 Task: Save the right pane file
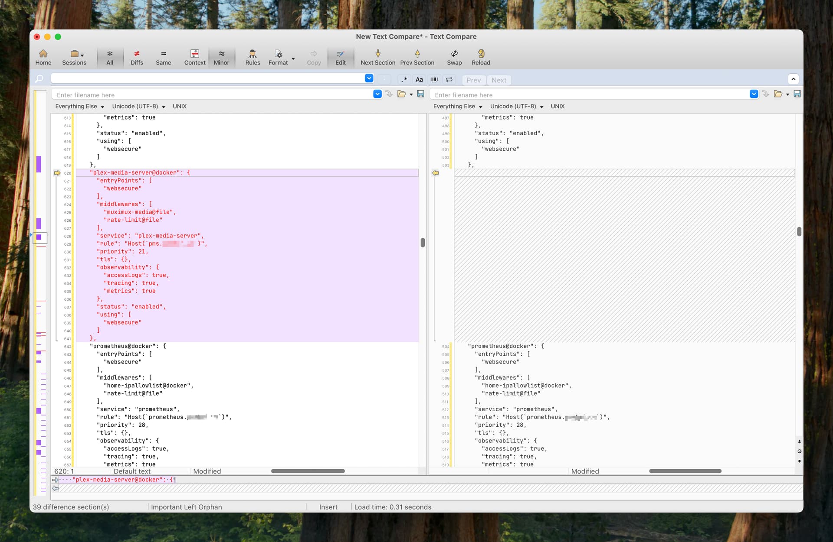click(797, 94)
